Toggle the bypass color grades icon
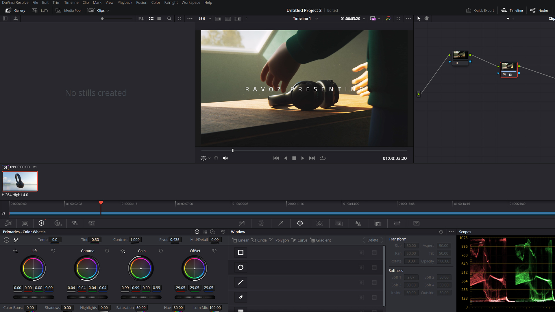This screenshot has height=312, width=555. tap(388, 18)
